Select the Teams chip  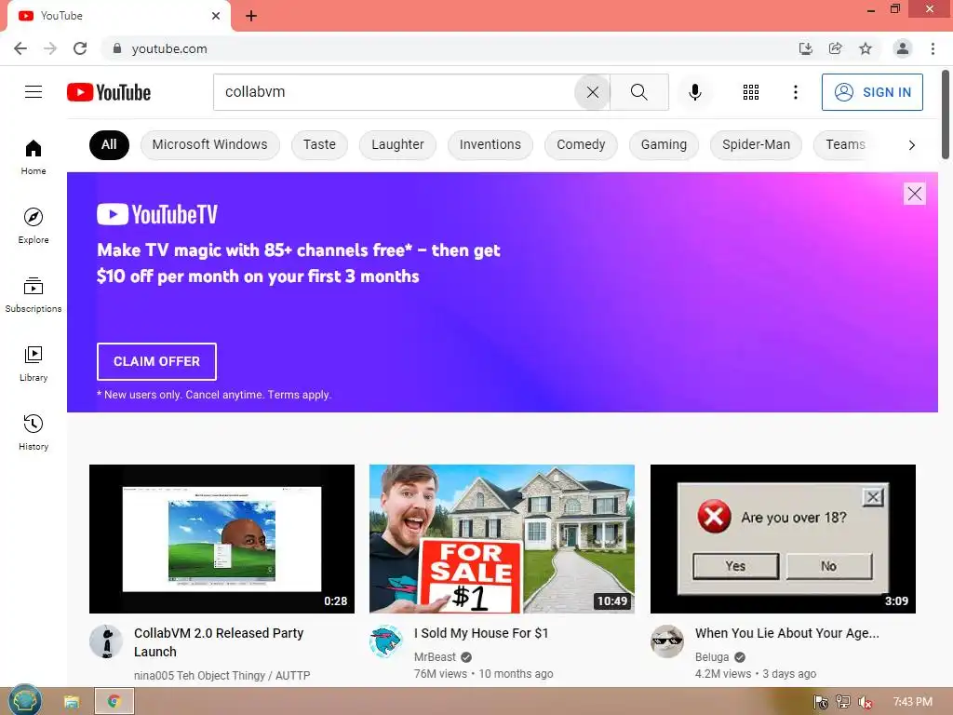845,144
